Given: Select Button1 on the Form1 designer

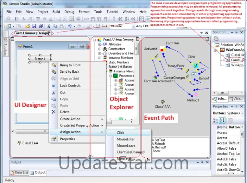Looking at the screenshot, I should coord(40,59).
